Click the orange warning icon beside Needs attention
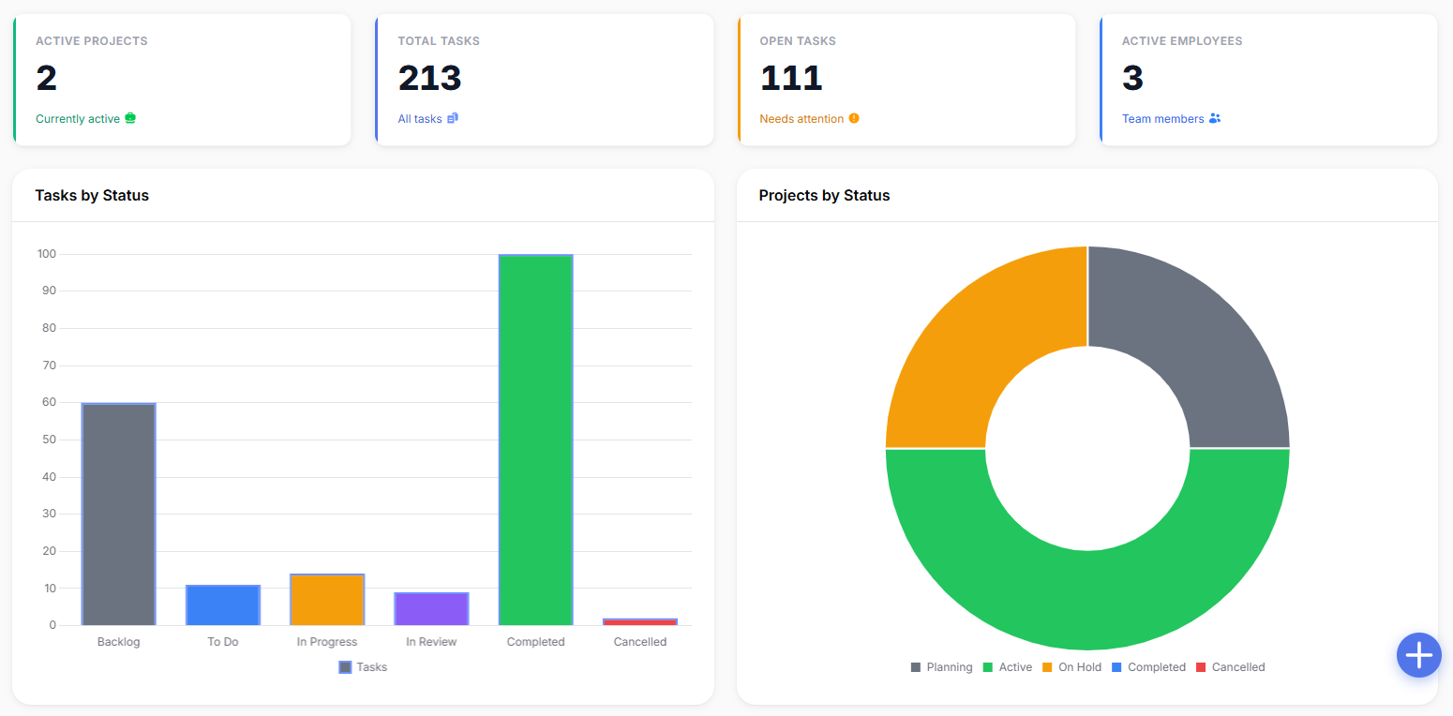Screen dimensions: 1453x716 tap(854, 118)
